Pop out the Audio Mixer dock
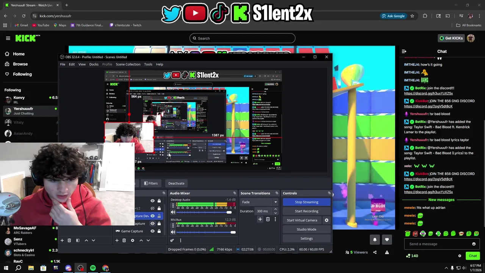Screen dimensions: 485x273 pos(234,193)
